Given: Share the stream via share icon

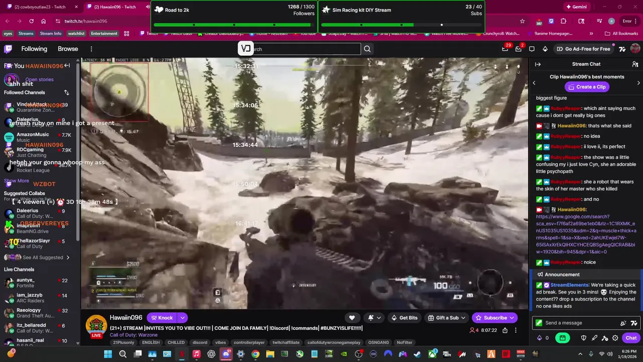Looking at the screenshot, I should [505, 330].
